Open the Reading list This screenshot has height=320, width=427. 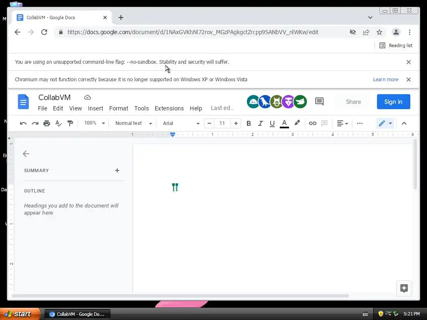click(396, 45)
